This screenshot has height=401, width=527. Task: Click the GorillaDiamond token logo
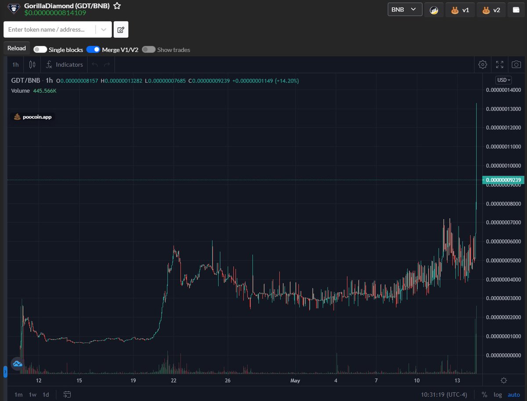tap(14, 9)
